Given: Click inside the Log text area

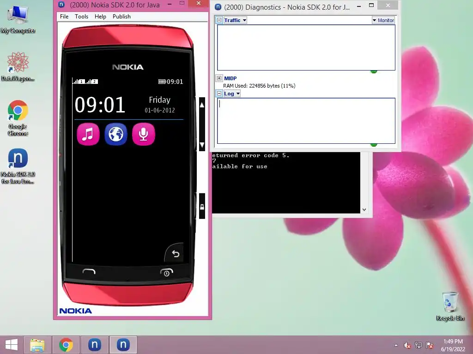Looking at the screenshot, I should tap(306, 121).
